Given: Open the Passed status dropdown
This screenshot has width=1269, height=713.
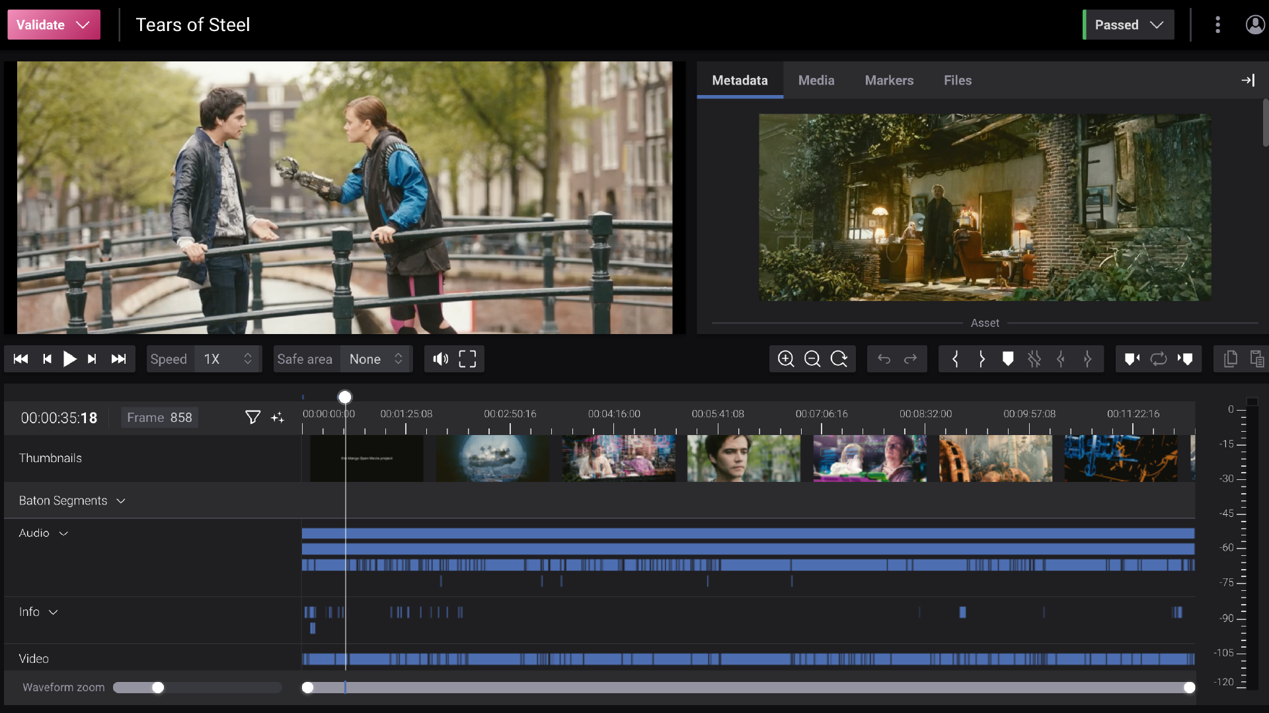Looking at the screenshot, I should pos(1128,25).
